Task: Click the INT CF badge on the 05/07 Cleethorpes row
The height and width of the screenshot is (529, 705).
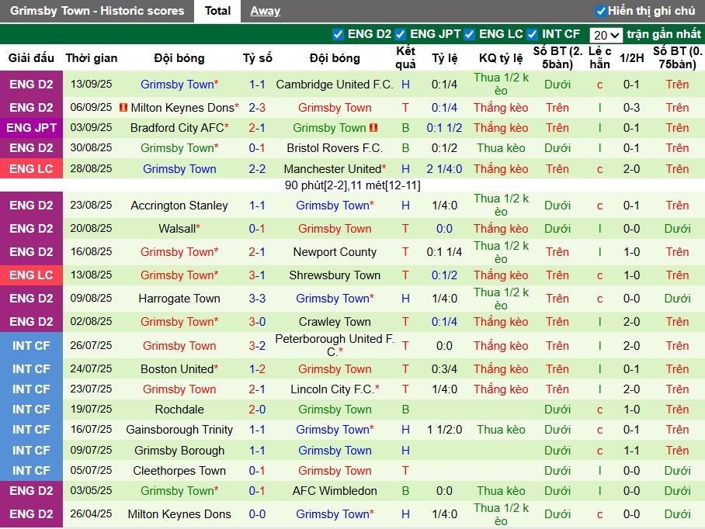Action: tap(31, 470)
